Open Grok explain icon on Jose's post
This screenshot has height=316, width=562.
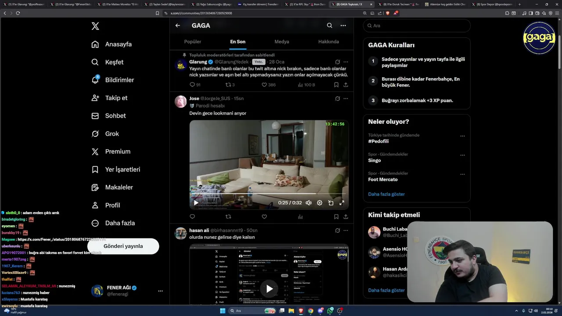[x=337, y=99]
